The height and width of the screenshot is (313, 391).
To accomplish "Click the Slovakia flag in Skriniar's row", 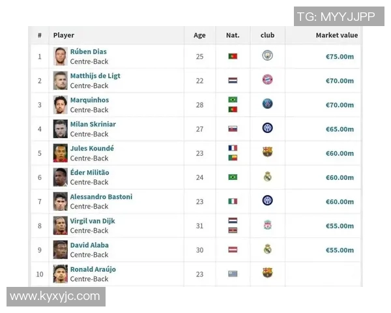I will pyautogui.click(x=233, y=128).
